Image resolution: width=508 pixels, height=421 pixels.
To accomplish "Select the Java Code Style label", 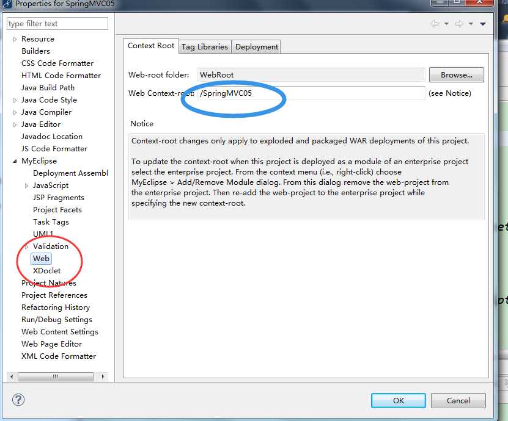I will (x=49, y=100).
